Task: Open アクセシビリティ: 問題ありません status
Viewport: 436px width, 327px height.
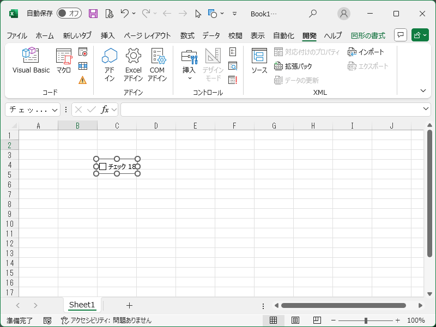Action: click(106, 320)
